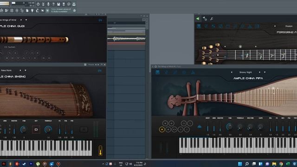
Task: Go to previous preset before Snowy Night
Action: point(232,72)
